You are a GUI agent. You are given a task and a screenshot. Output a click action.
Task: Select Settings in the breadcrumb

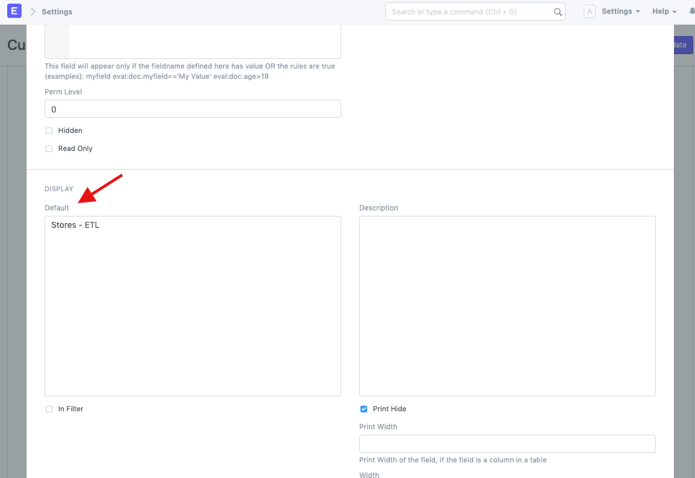pos(58,11)
